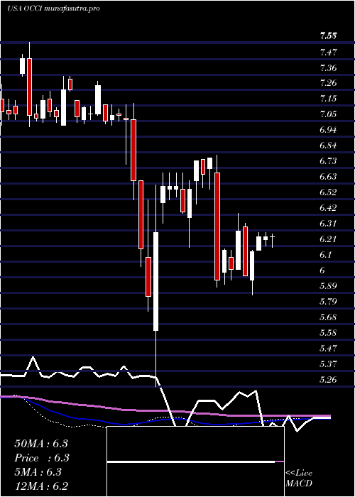Click the 6.21 price axis label
This screenshot has width=355, height=497.
click(x=329, y=239)
